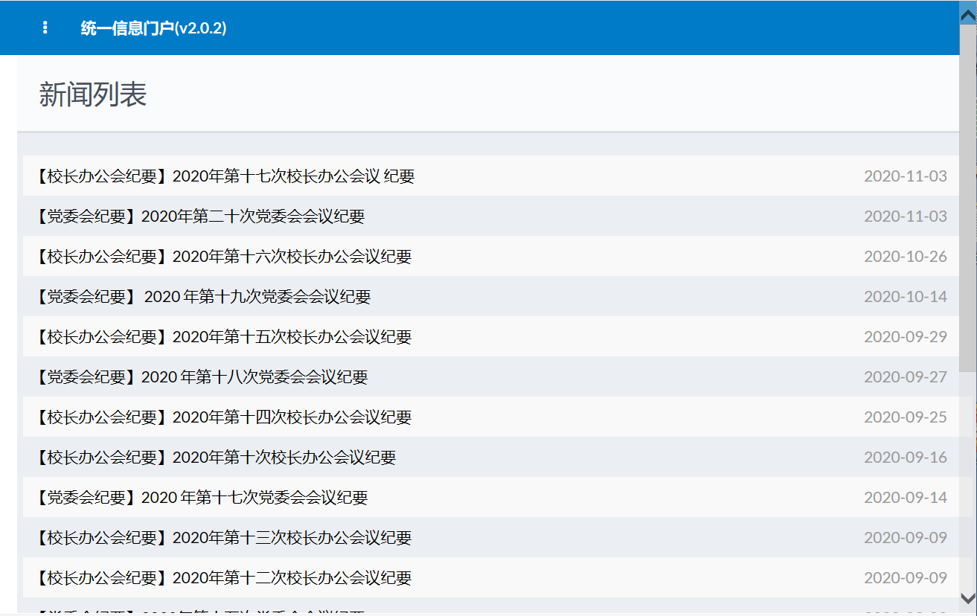Open 第十七次党委会会议纪要 news item
977x616 pixels.
(x=201, y=498)
